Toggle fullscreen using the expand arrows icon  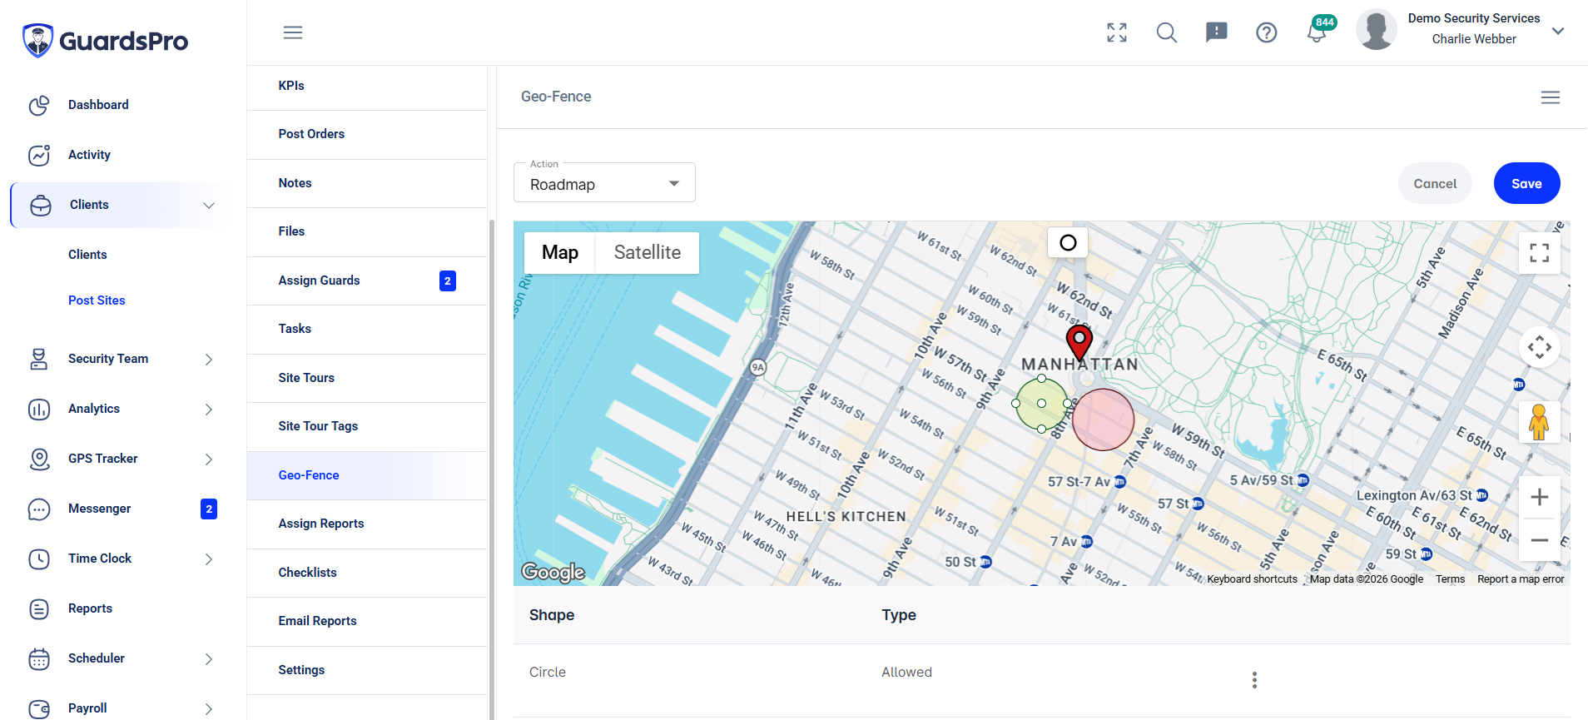(x=1117, y=32)
